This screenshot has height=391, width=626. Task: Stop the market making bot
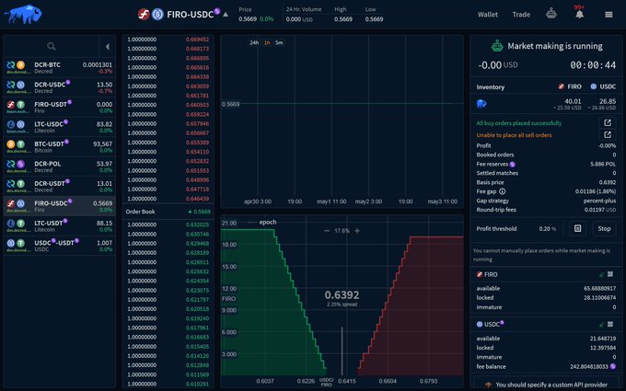(x=604, y=228)
